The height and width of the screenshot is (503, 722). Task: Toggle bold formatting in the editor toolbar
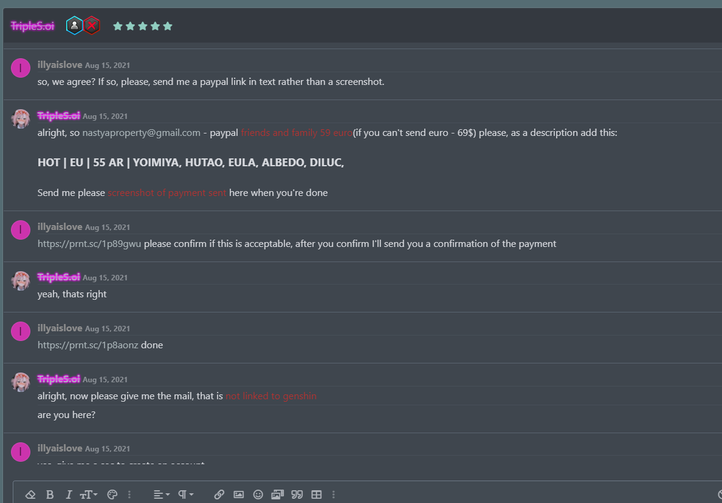pos(50,495)
